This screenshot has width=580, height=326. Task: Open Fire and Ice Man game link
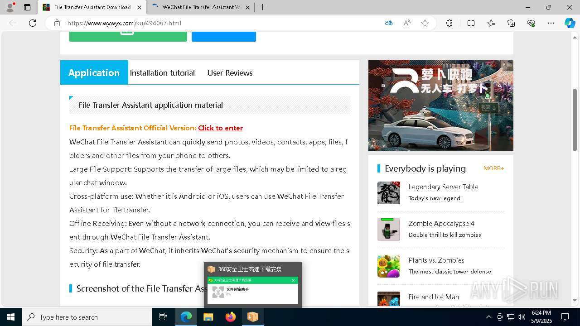point(434,297)
